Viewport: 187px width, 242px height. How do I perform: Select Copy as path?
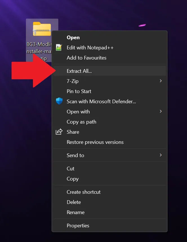tap(110, 122)
